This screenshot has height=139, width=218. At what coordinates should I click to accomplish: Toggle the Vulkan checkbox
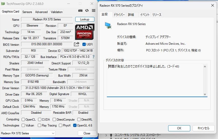coord(23,125)
